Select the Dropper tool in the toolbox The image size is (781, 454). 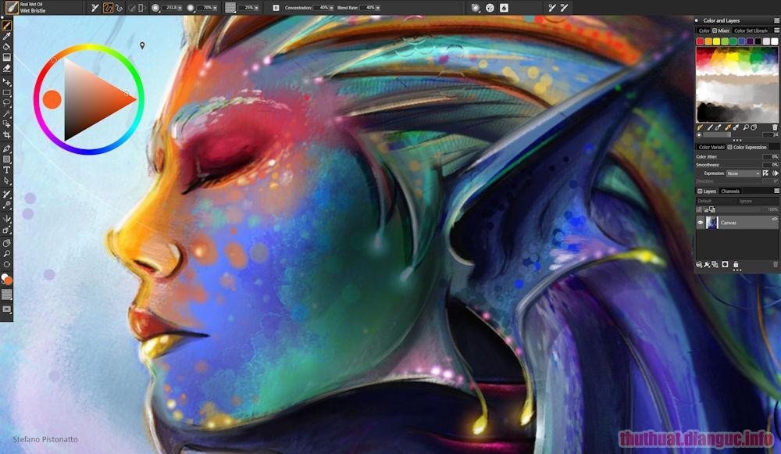(6, 36)
